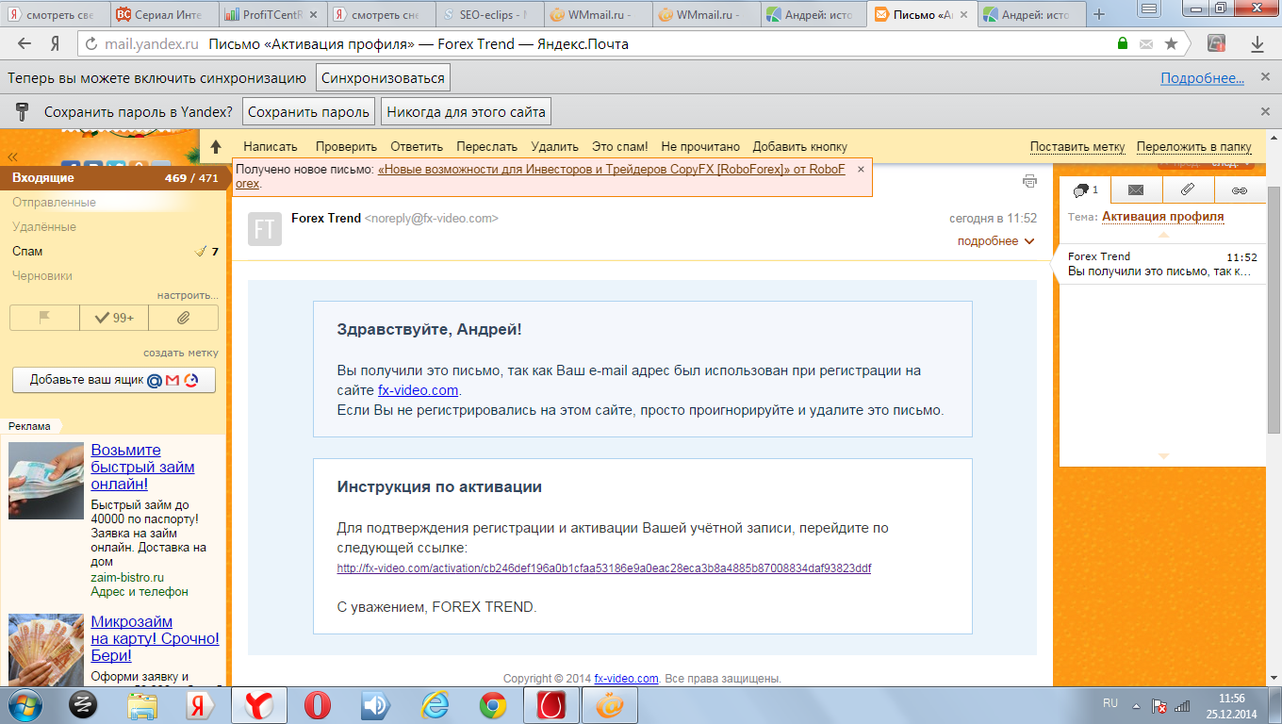The height and width of the screenshot is (724, 1282).
Task: Reload page via refresh icon
Action: click(x=91, y=43)
